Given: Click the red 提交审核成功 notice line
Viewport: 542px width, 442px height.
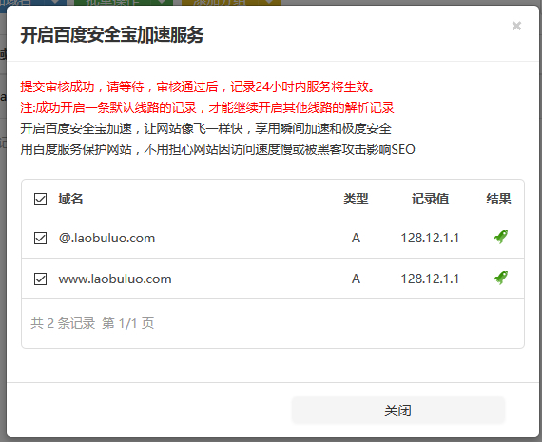Looking at the screenshot, I should [198, 86].
